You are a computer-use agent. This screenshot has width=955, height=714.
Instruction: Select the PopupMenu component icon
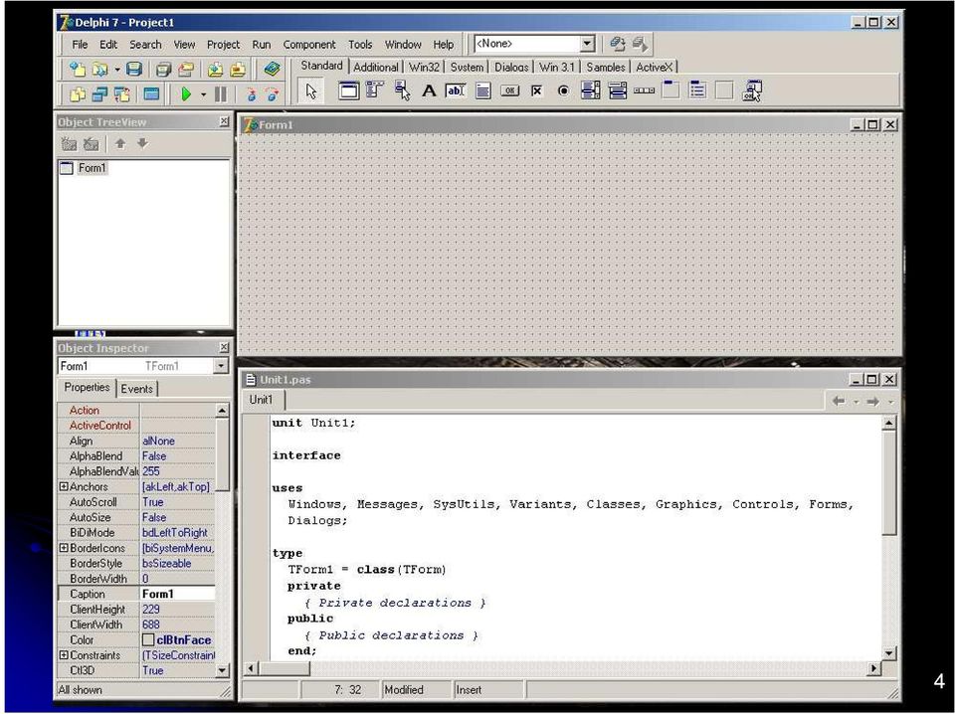(x=402, y=90)
